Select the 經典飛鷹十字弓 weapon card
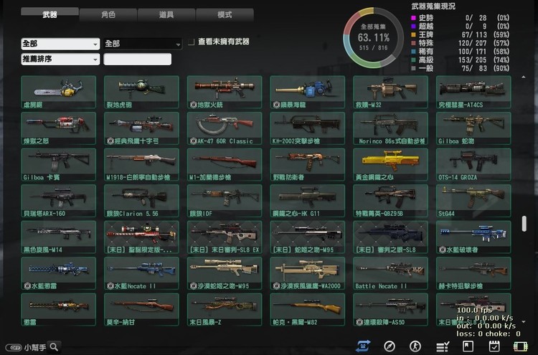The width and height of the screenshot is (538, 355). 142,128
